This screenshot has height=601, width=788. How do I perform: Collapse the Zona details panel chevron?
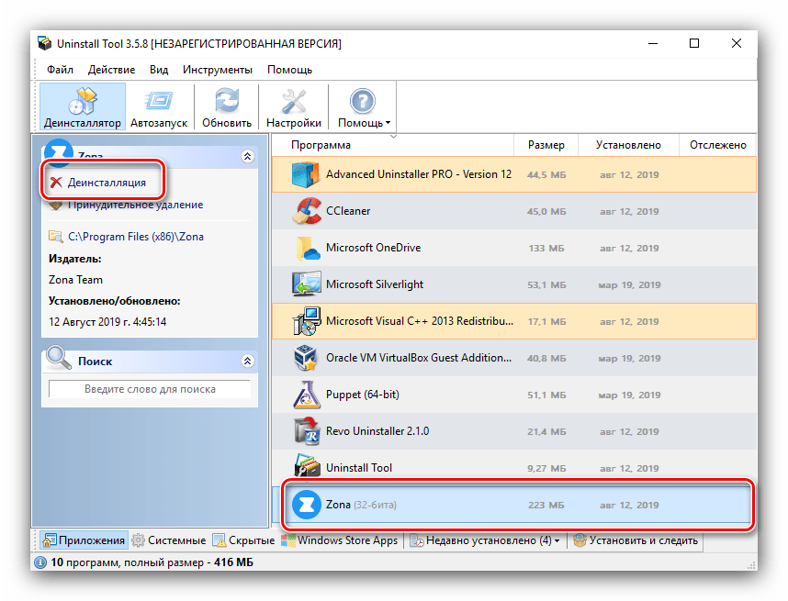point(247,156)
